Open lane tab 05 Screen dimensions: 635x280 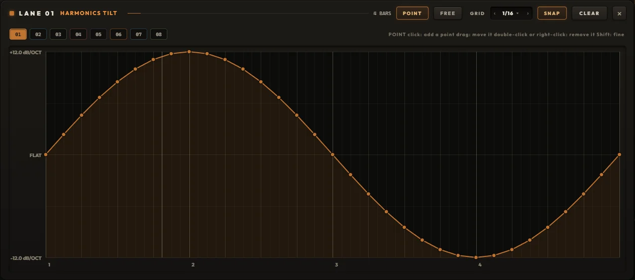(x=98, y=34)
